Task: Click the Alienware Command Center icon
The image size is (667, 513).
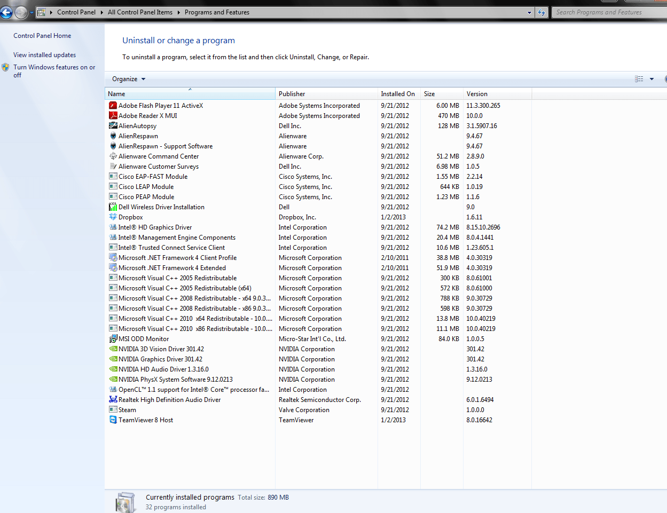Action: pyautogui.click(x=113, y=156)
